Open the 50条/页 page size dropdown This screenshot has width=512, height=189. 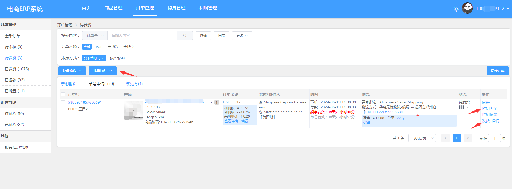pos(422,138)
